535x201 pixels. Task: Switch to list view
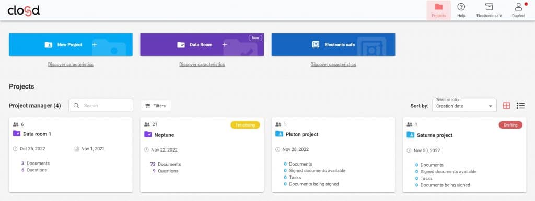521,106
